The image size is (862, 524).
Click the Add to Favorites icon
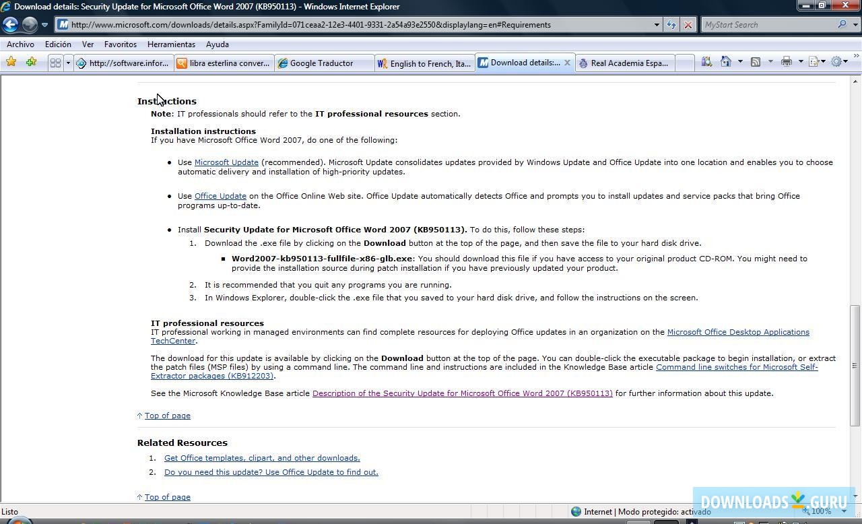(31, 62)
